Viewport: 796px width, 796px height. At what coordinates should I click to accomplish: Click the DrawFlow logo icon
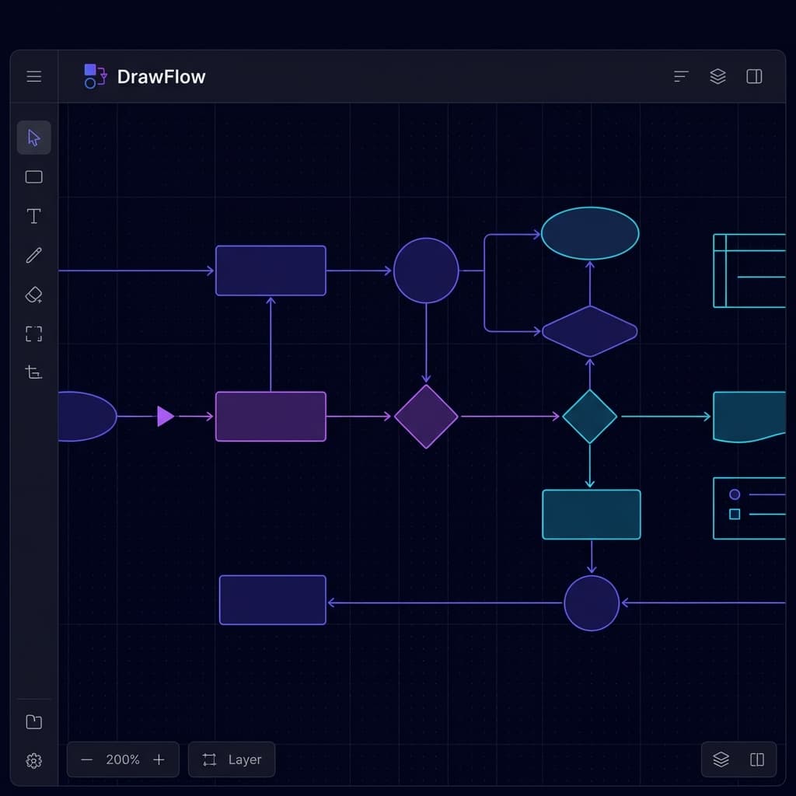93,76
